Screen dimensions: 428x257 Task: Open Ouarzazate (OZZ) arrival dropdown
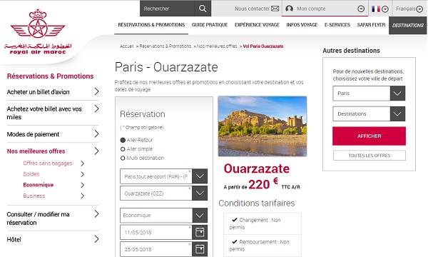(200, 193)
